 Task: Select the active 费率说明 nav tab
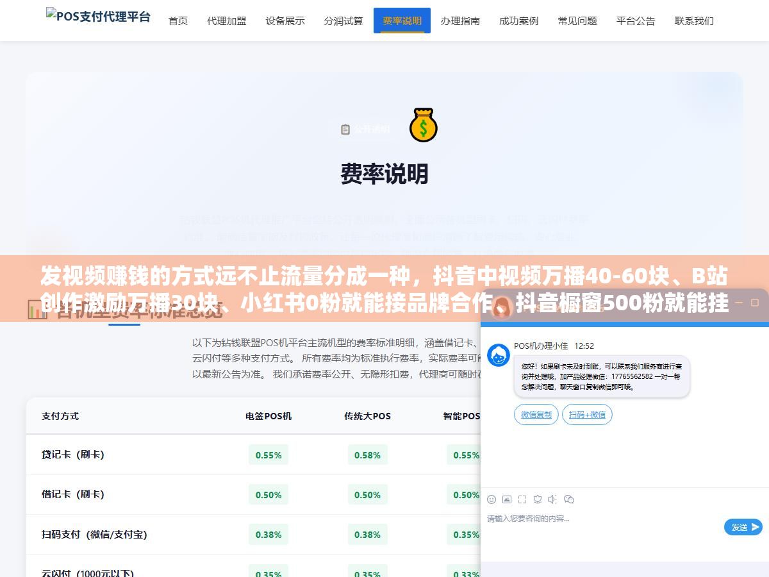(x=402, y=21)
